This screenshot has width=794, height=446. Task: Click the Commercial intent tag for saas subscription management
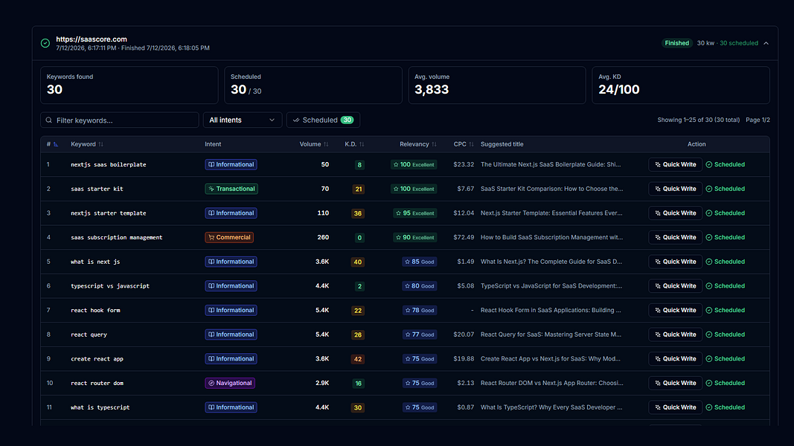[x=229, y=237]
